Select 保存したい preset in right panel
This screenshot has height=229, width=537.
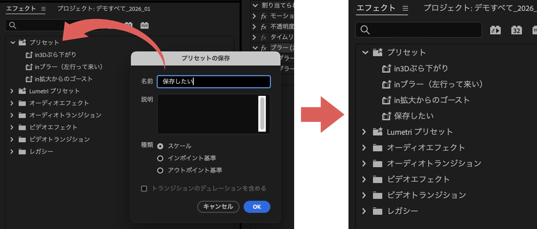tap(414, 116)
